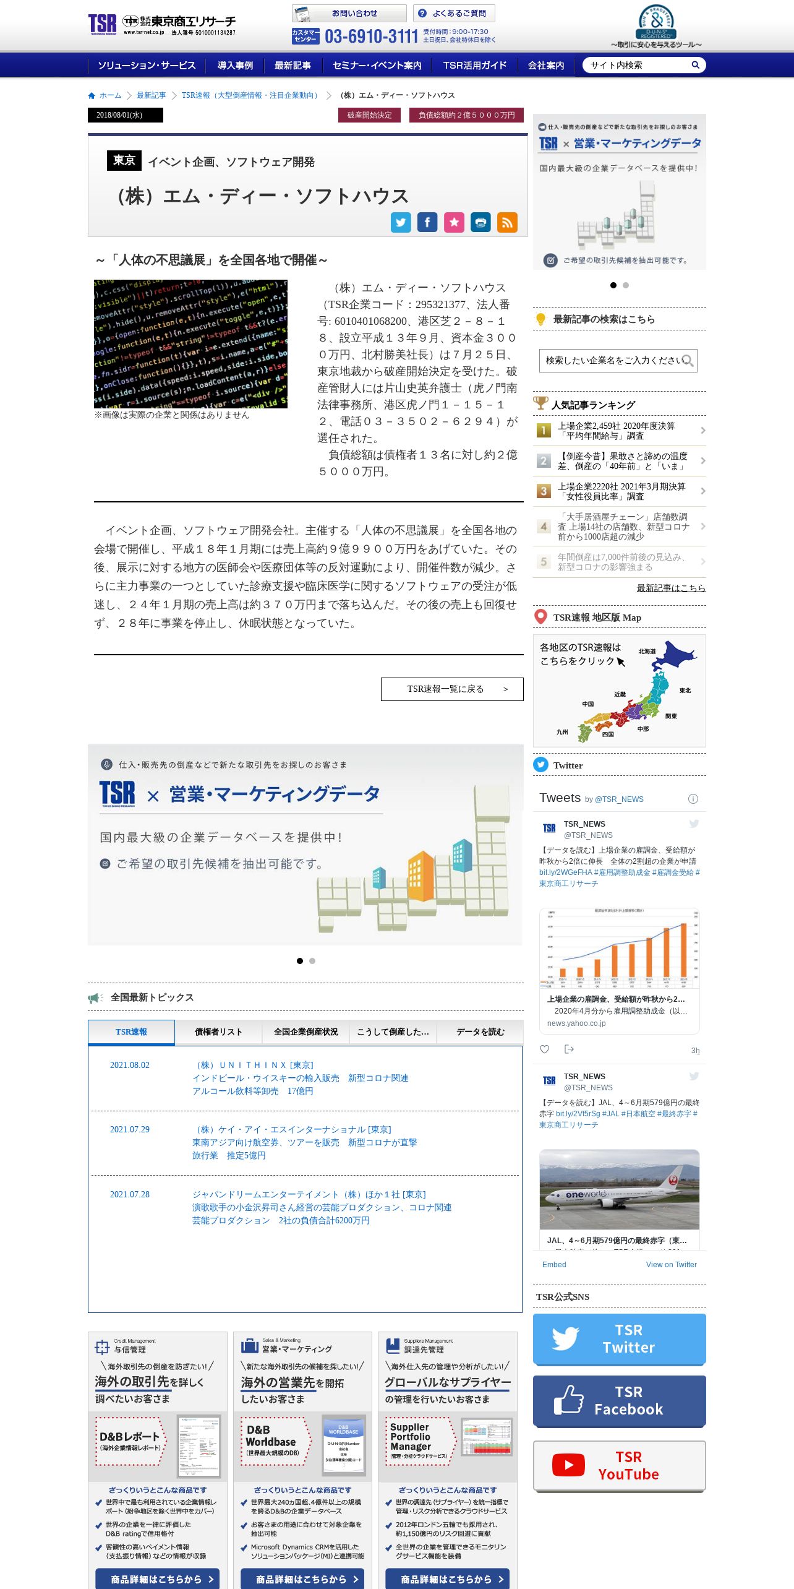Expand ranking item 5 arrow 年間倒産は7,000件
The height and width of the screenshot is (1589, 794).
tap(702, 562)
